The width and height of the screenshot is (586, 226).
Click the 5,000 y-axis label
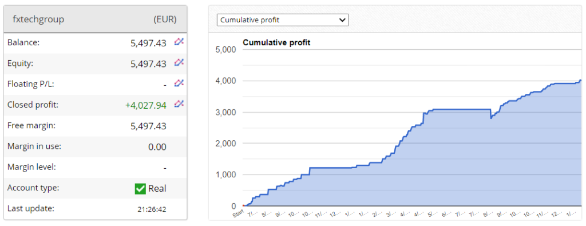pyautogui.click(x=226, y=50)
